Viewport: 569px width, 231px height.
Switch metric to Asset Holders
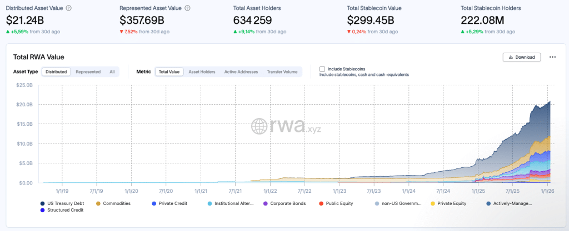[202, 71]
